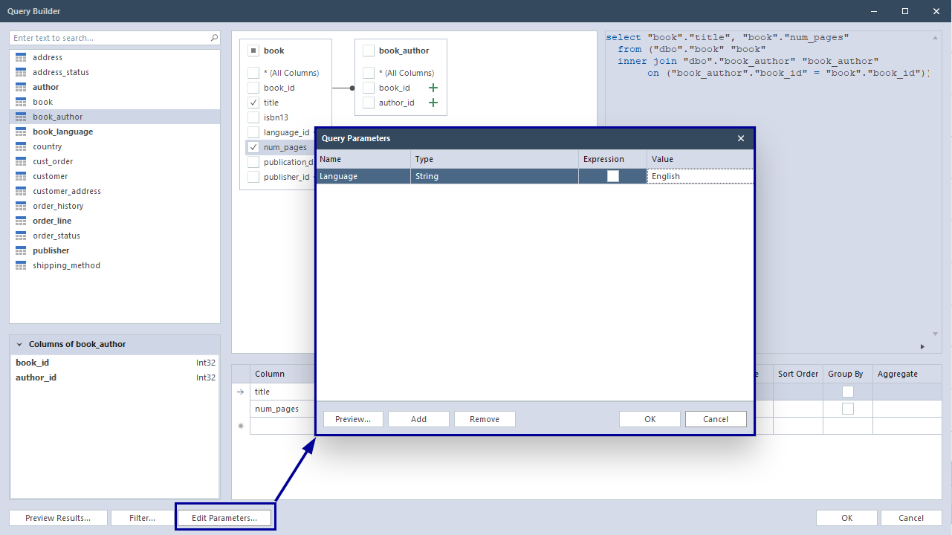Uncheck the num_pages column checkbox

click(253, 147)
